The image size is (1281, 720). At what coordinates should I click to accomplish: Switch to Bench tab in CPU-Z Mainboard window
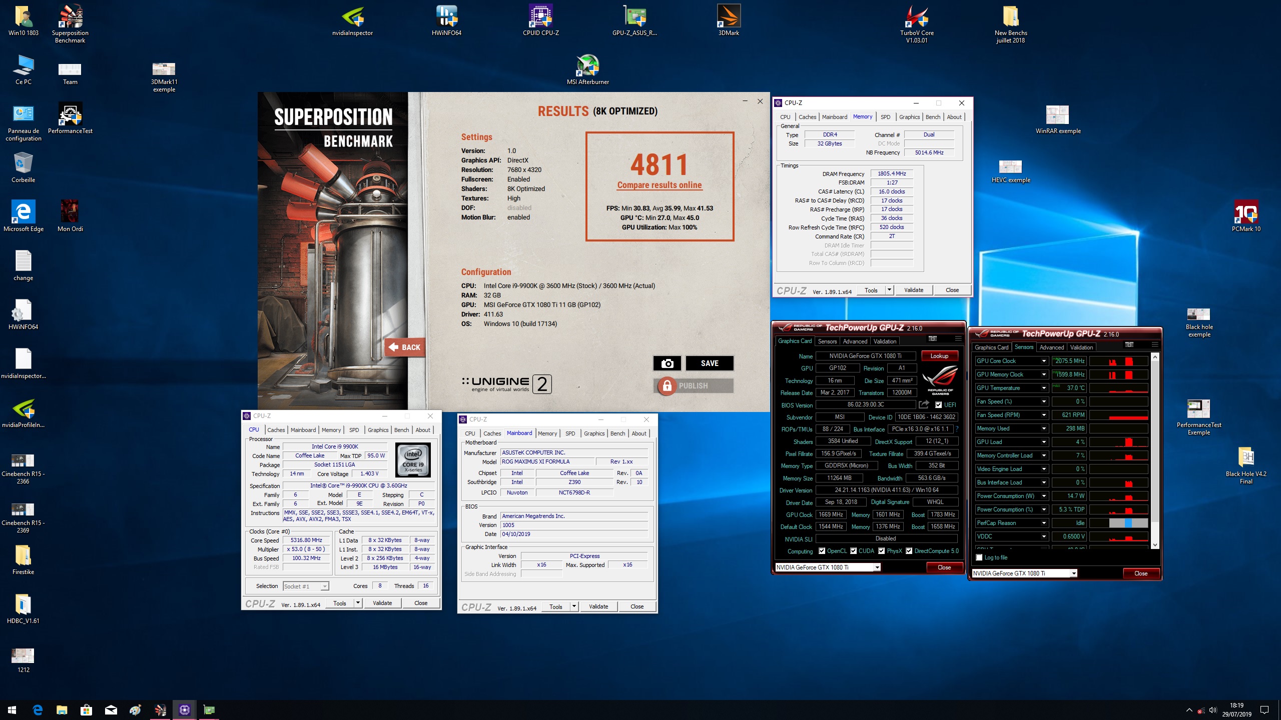pyautogui.click(x=617, y=433)
